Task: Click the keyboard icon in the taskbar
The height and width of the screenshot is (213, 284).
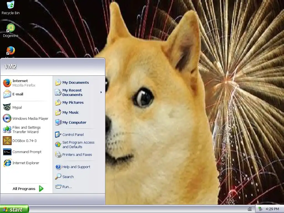Action: (x=250, y=209)
